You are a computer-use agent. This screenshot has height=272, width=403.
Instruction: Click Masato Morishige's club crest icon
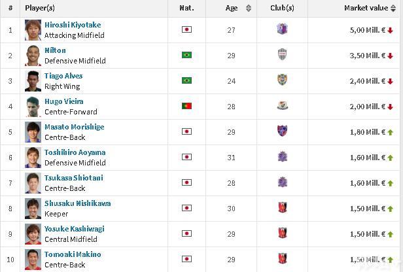[282, 131]
